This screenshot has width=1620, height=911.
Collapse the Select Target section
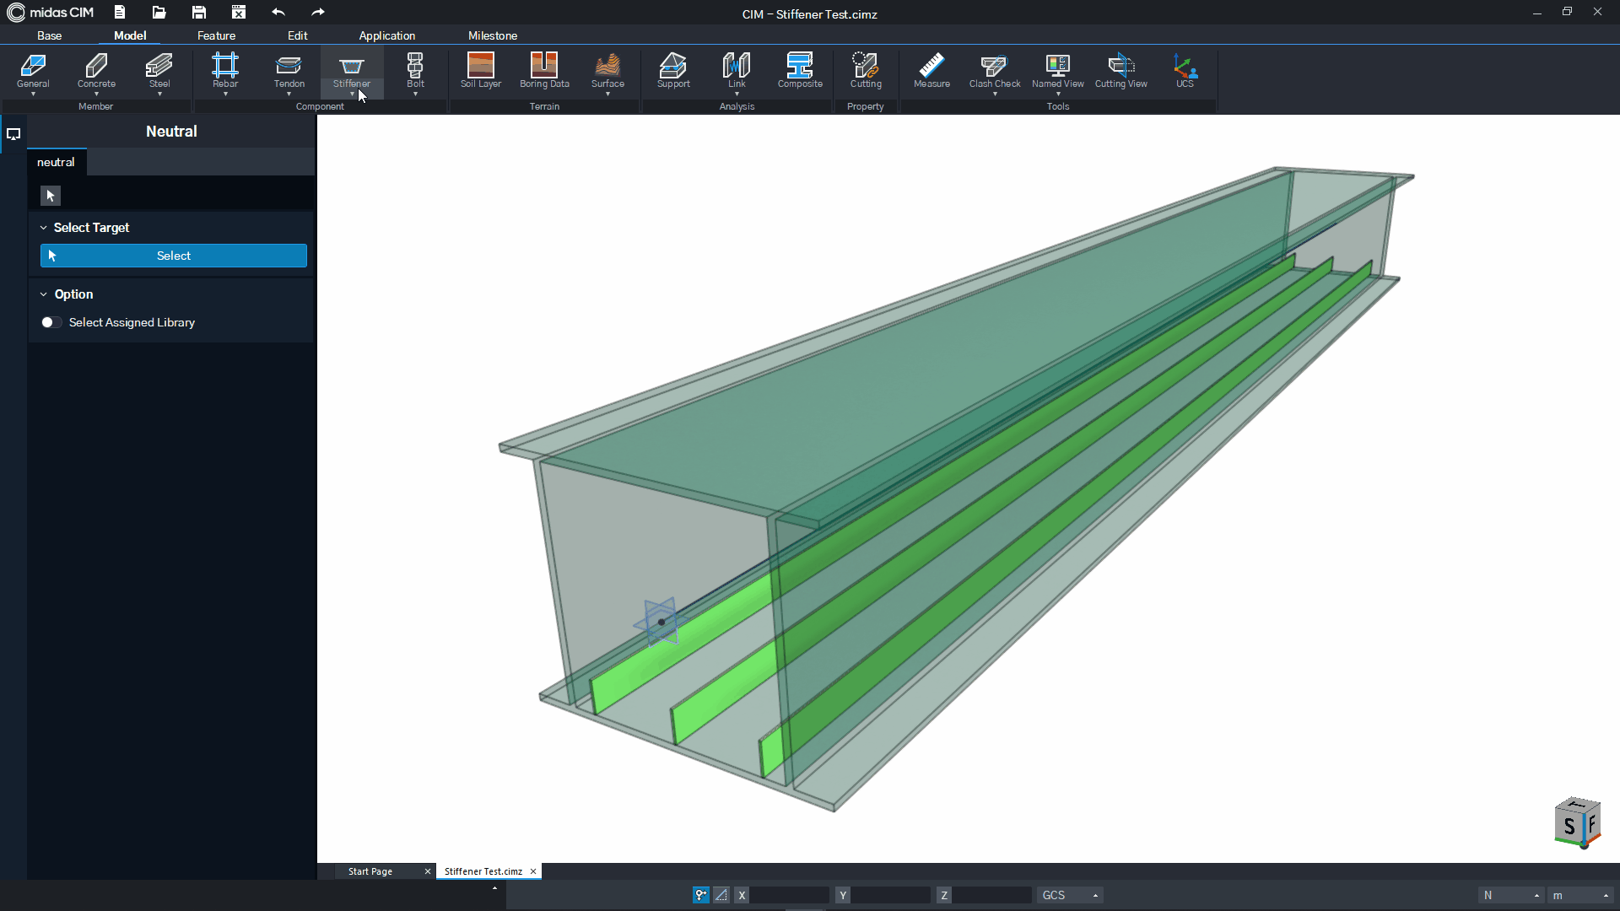tap(44, 228)
